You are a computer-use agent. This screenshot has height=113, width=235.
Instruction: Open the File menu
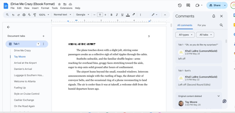13,8
